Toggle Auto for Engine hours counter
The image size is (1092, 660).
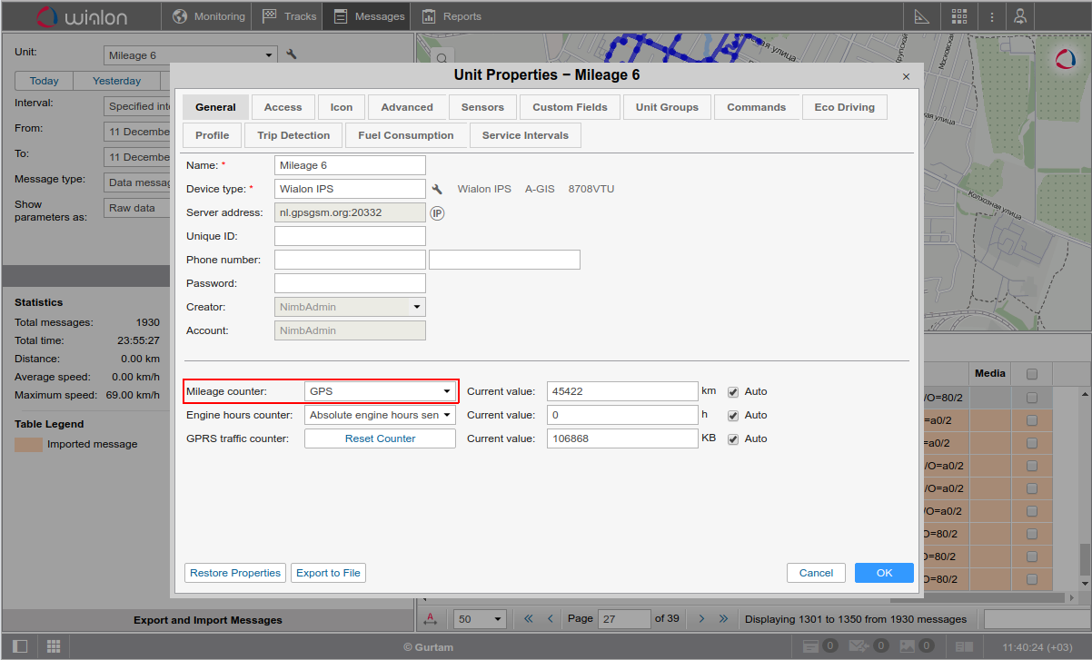click(733, 416)
